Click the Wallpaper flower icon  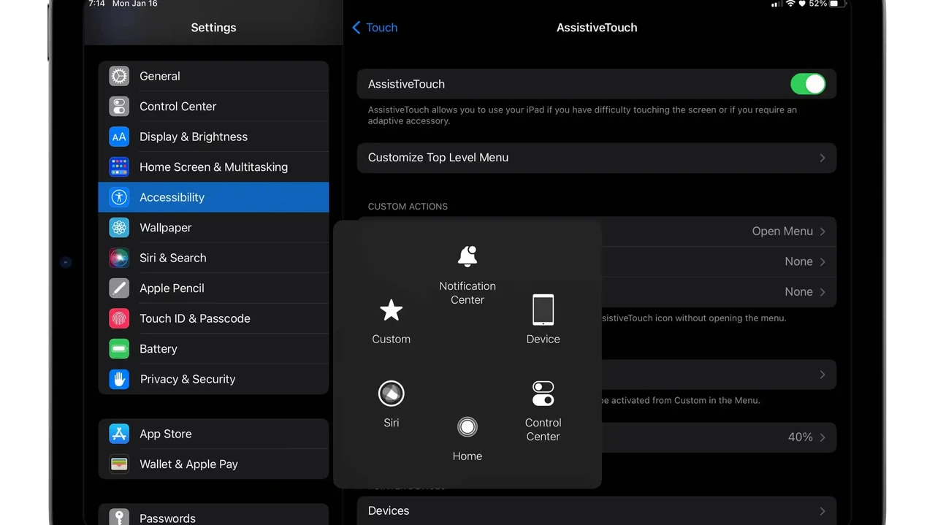point(119,228)
